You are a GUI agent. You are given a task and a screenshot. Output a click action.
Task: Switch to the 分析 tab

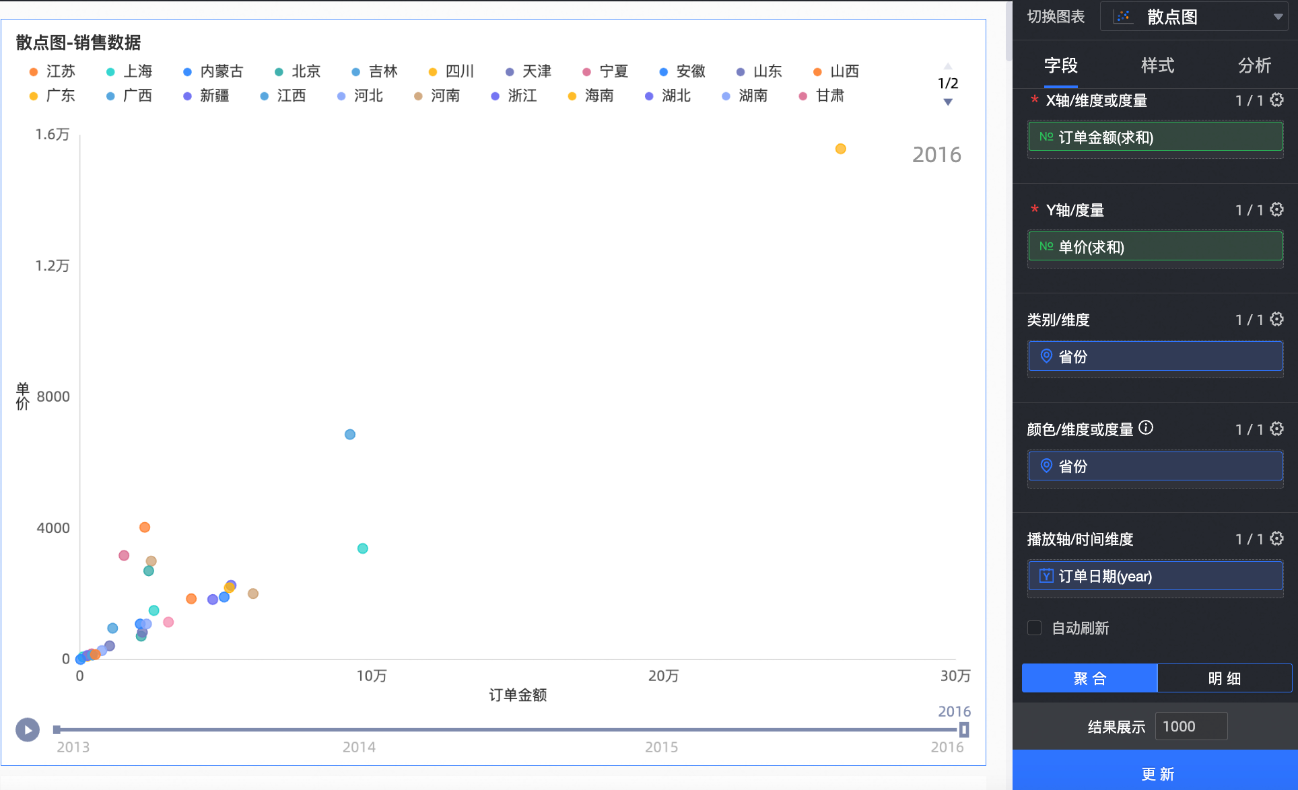pos(1254,65)
